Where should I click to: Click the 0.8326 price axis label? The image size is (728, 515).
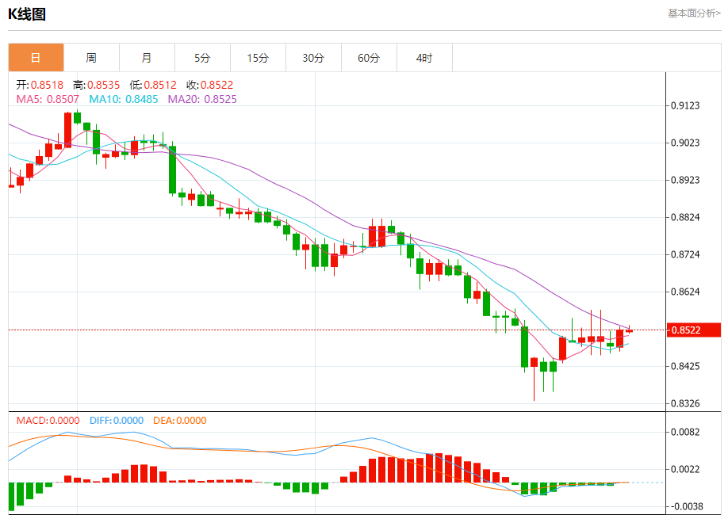tap(685, 403)
